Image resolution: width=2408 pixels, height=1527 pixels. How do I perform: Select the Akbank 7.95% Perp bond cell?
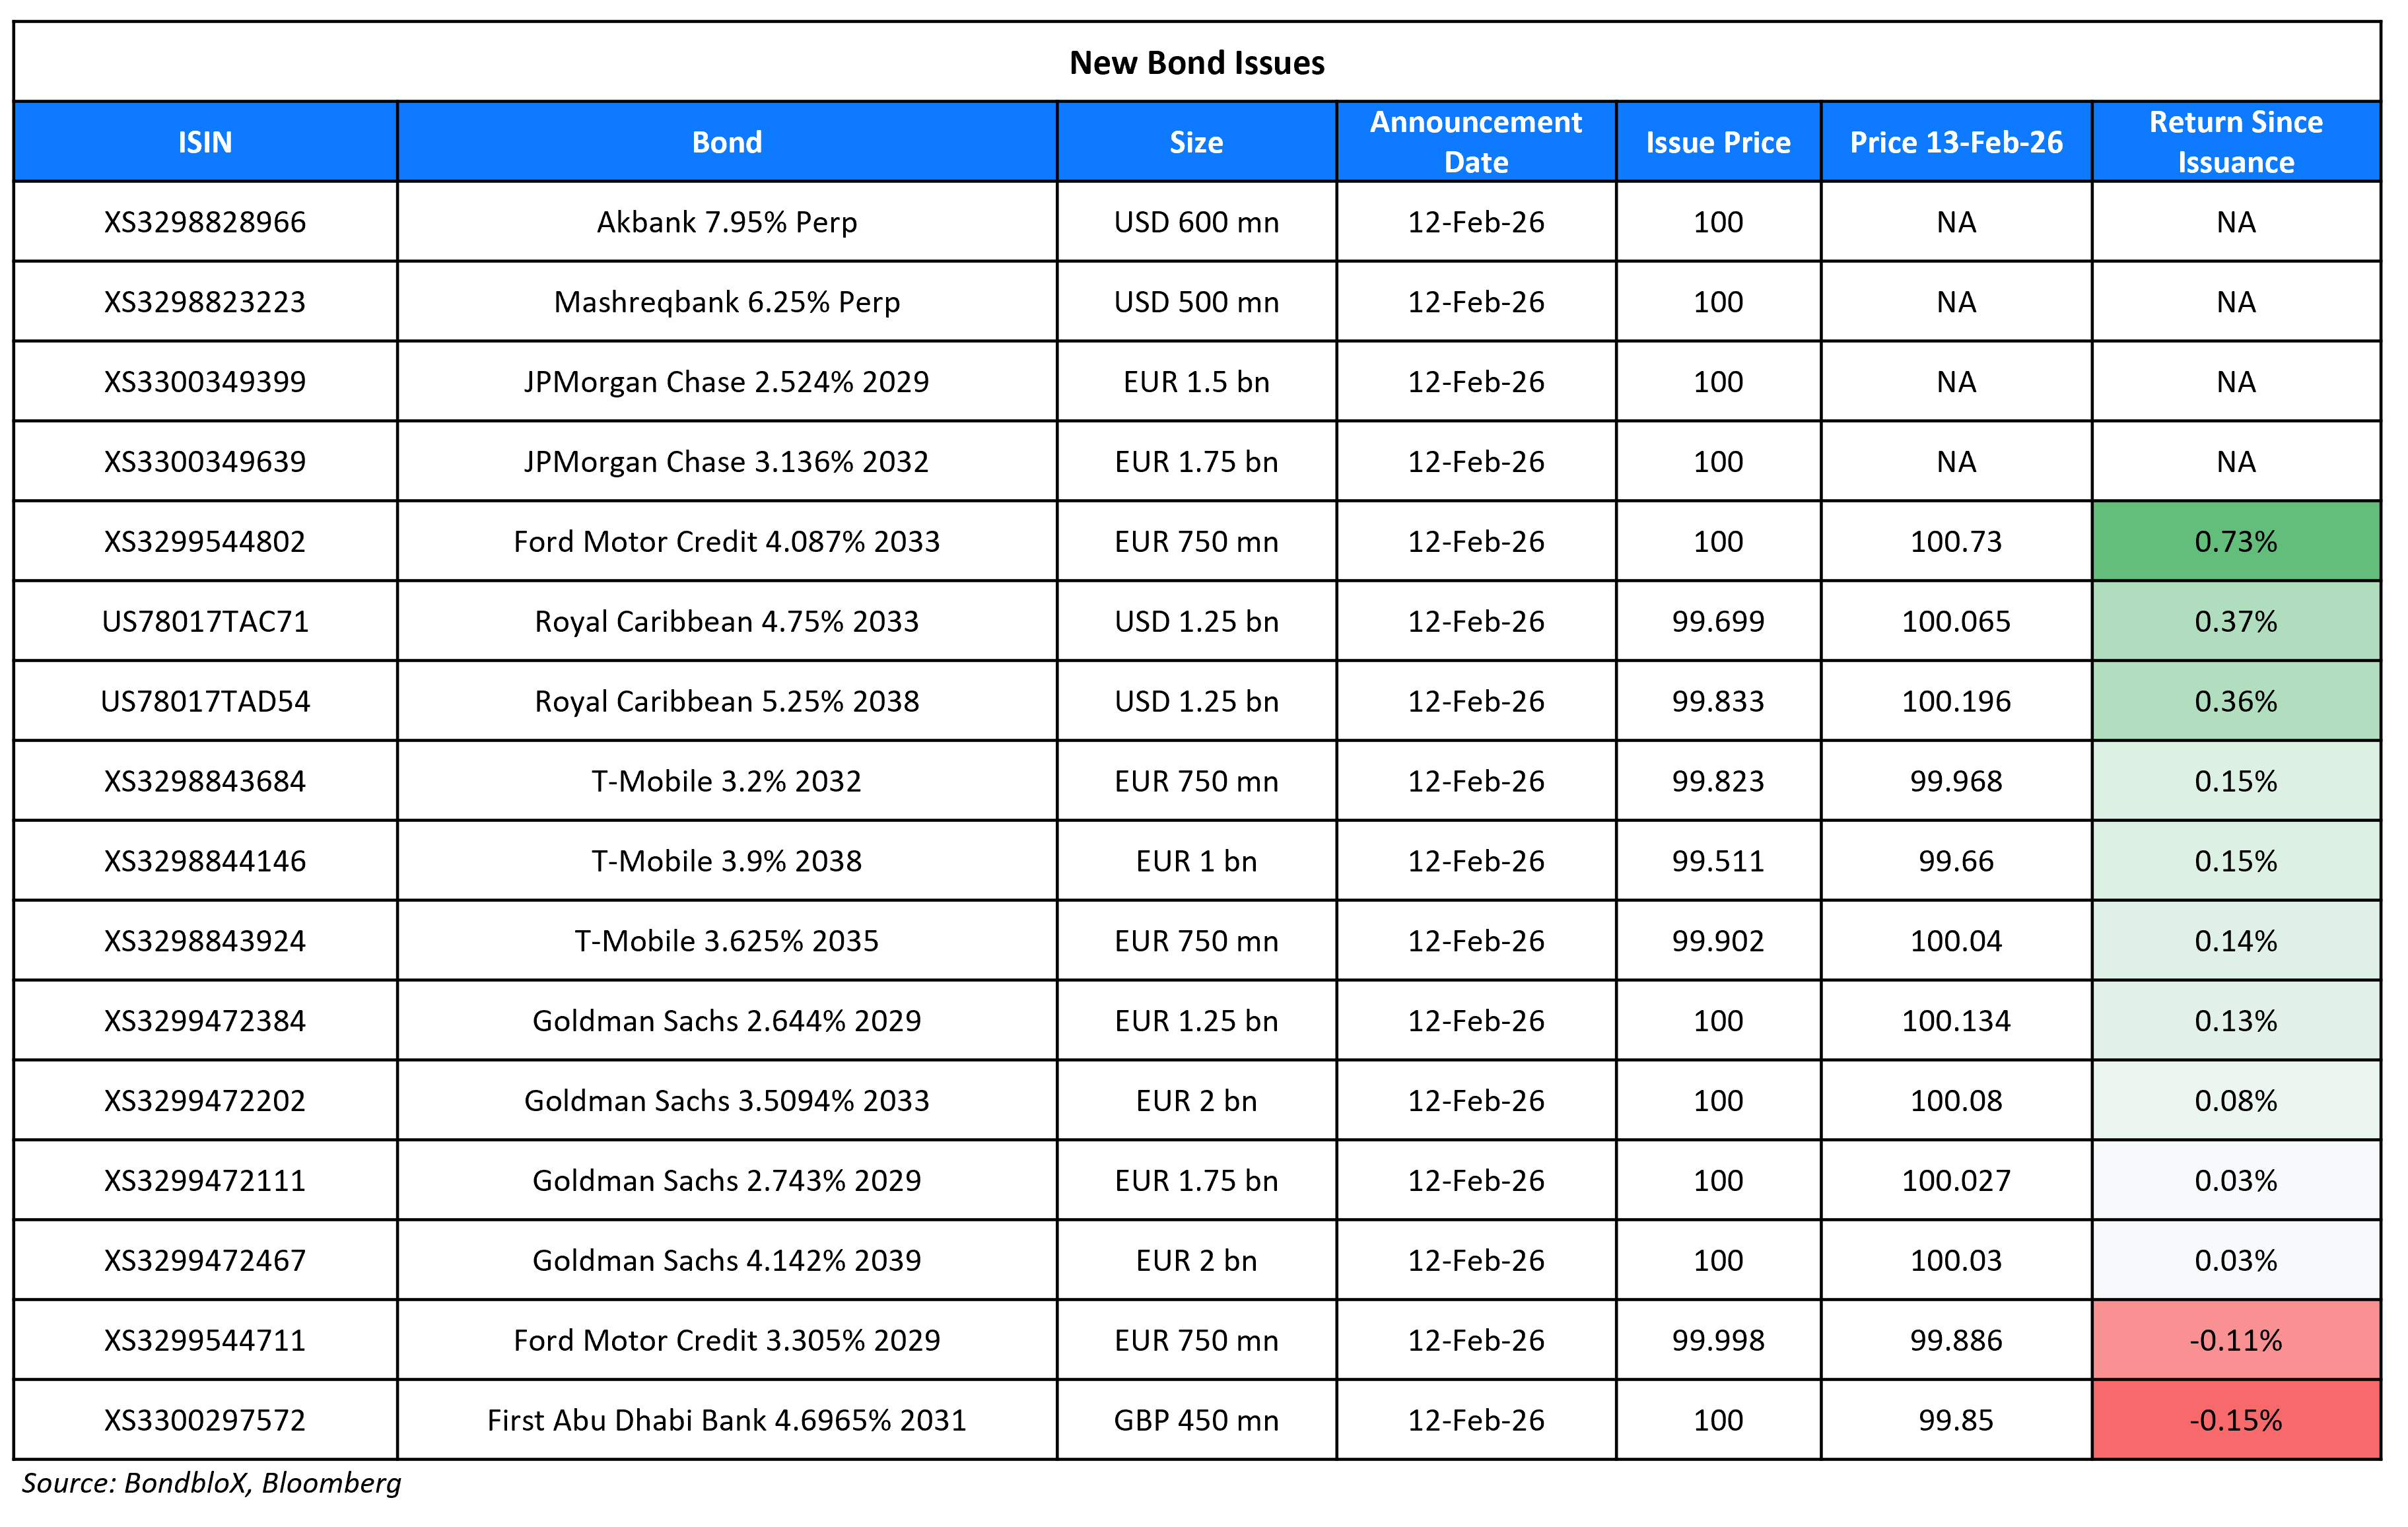(x=727, y=222)
